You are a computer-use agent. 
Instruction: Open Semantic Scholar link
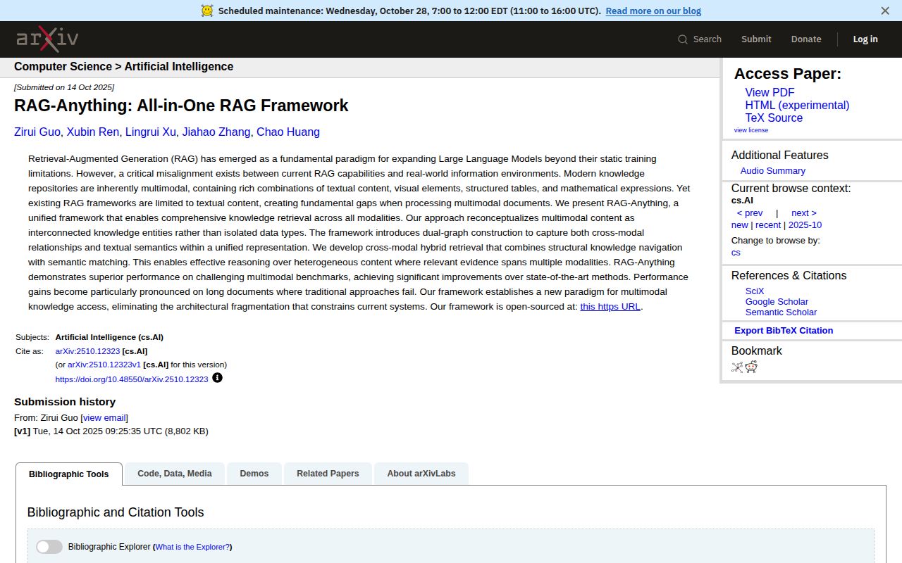(781, 312)
